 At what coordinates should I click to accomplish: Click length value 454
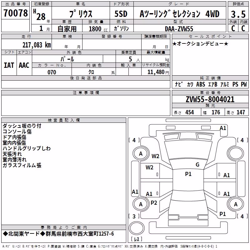coord(190,112)
